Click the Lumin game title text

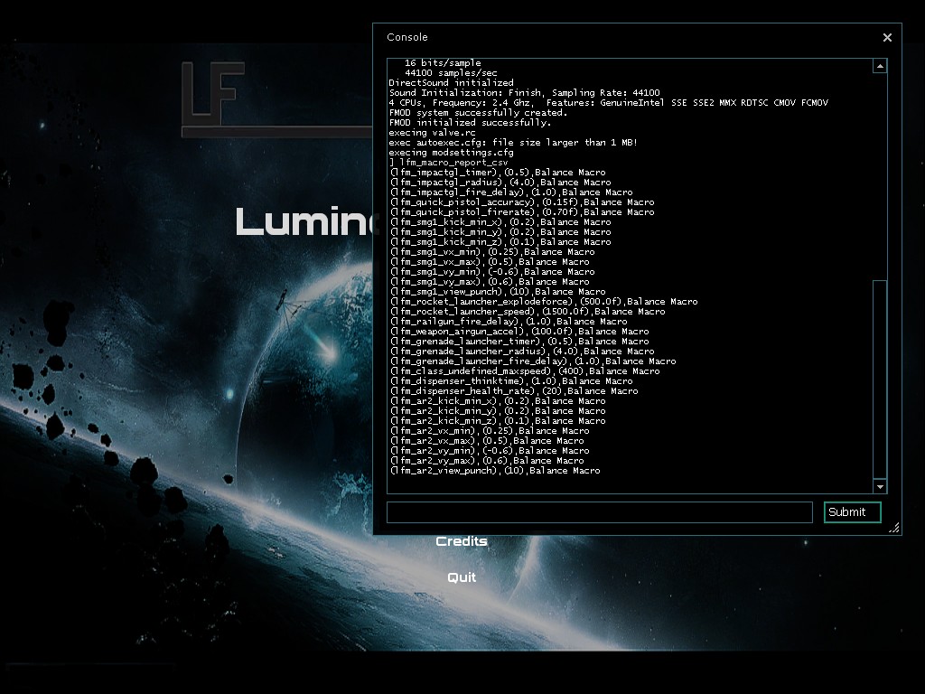click(x=304, y=222)
